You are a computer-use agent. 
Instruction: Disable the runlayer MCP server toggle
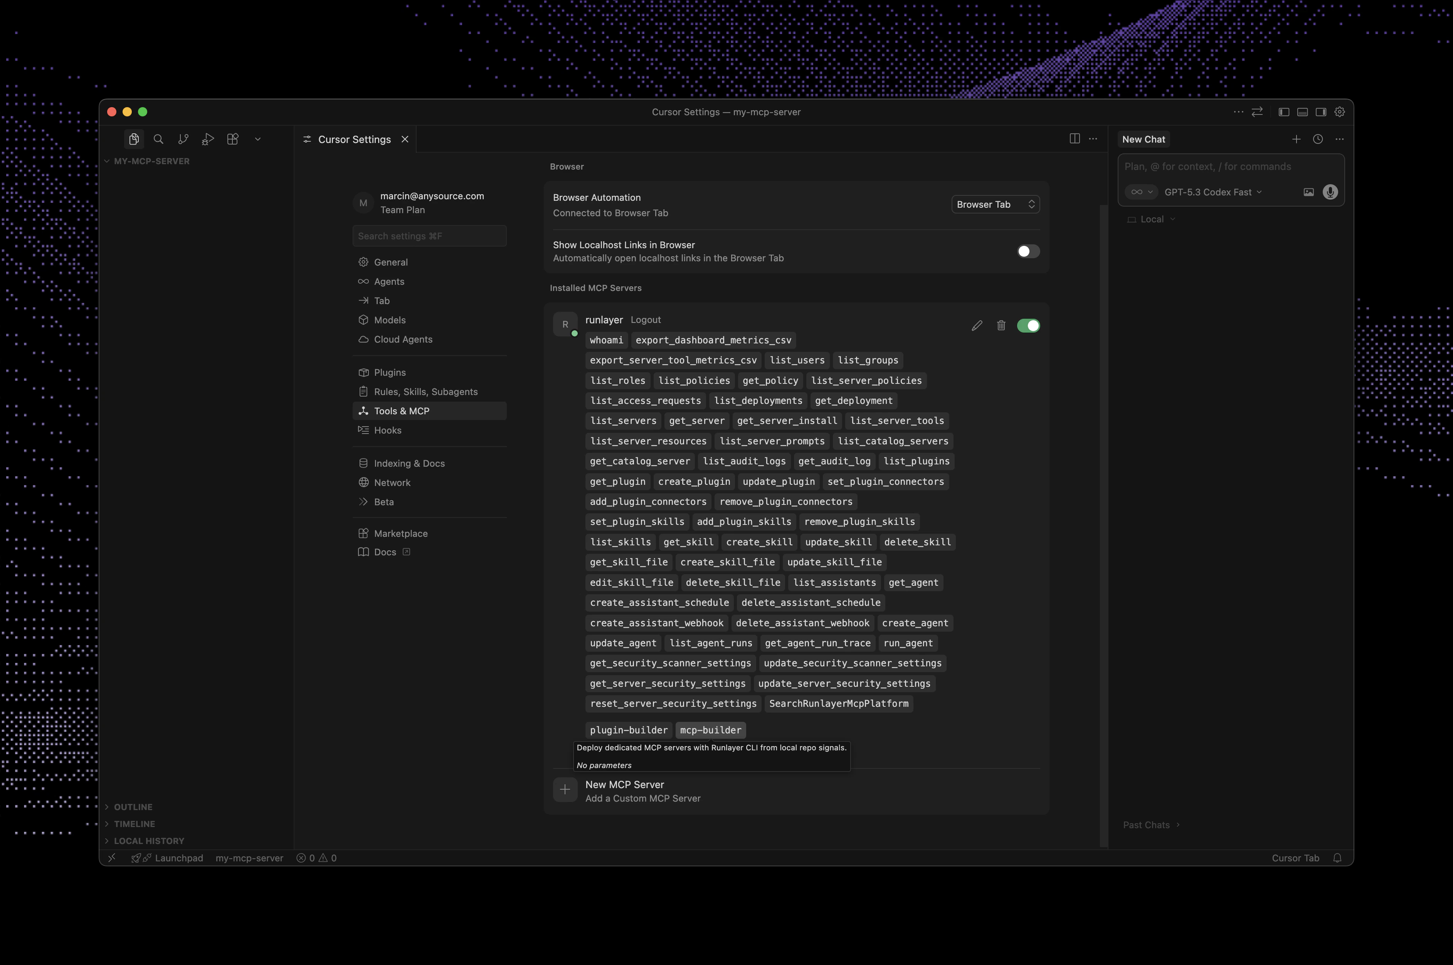(1028, 326)
